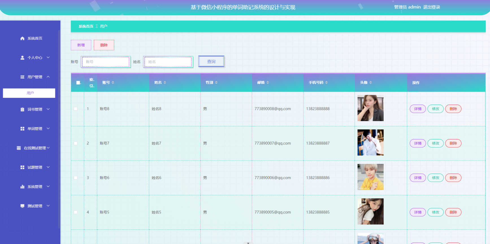Click the bar chart icon beside 系统管理
Image resolution: width=490 pixels, height=244 pixels.
coord(22,187)
